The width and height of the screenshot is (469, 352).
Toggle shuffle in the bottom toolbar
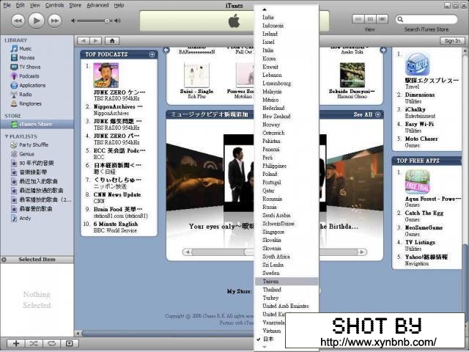point(34,343)
